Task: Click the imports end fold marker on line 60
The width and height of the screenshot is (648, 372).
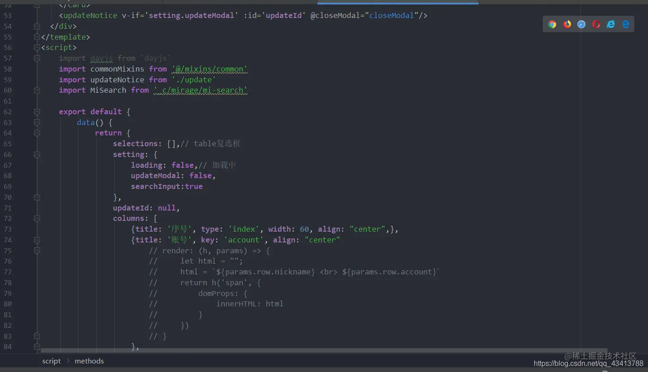Action: (37, 90)
